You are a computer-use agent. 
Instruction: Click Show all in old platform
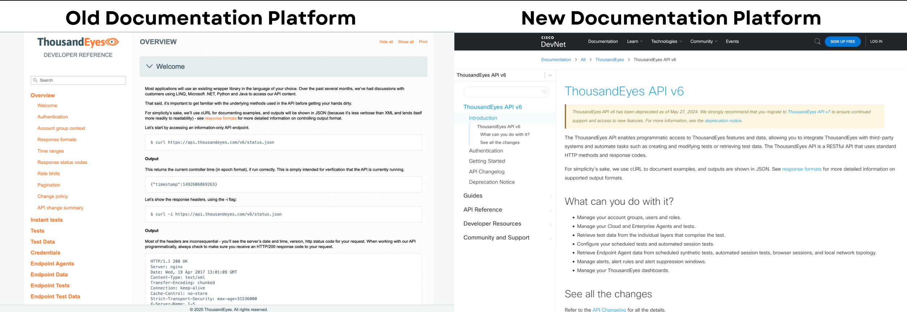coord(406,42)
